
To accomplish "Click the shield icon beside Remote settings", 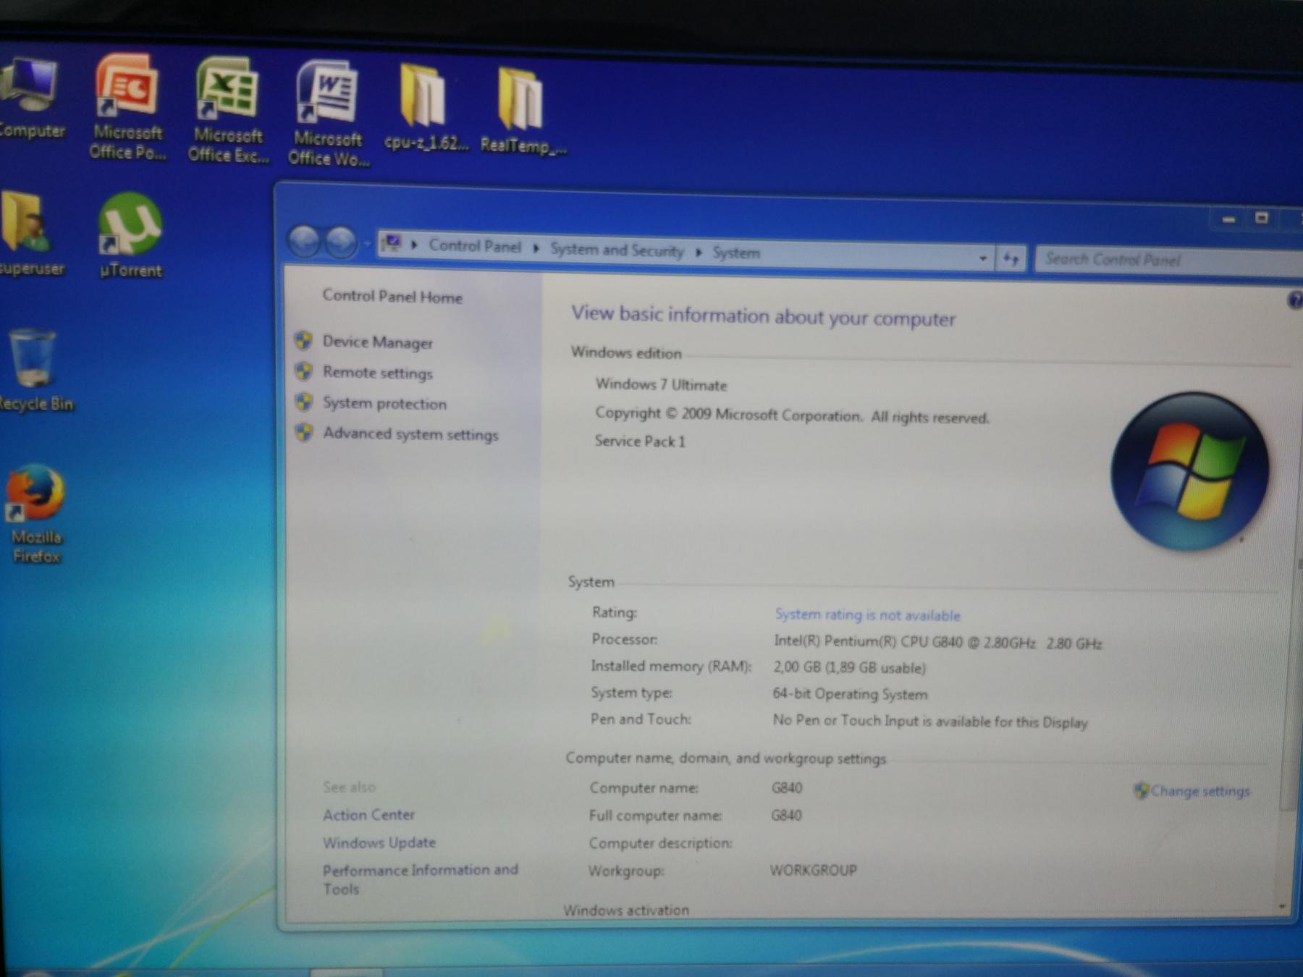I will pos(304,371).
